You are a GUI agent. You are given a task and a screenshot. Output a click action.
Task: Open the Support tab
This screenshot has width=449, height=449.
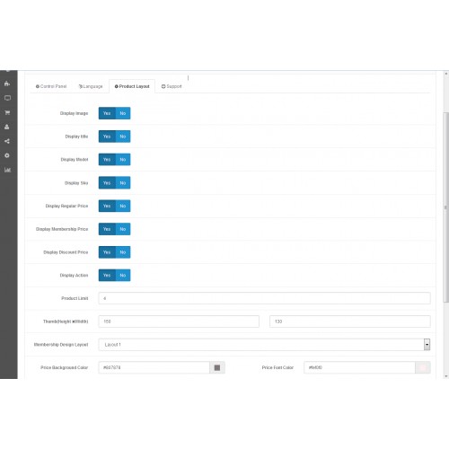click(x=172, y=86)
